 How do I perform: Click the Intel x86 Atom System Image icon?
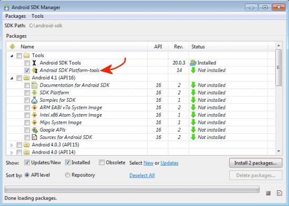pos(34,115)
